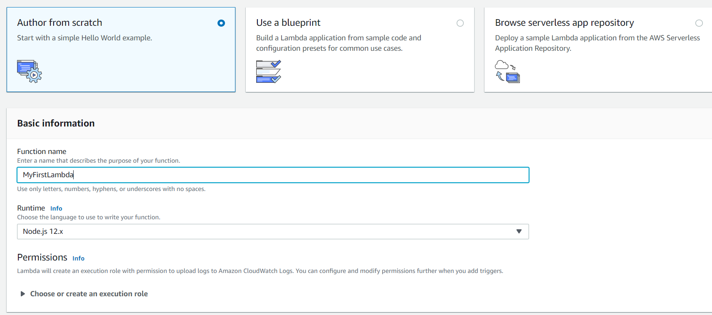
Task: Select the Author from scratch radio button
Action: pyautogui.click(x=221, y=23)
